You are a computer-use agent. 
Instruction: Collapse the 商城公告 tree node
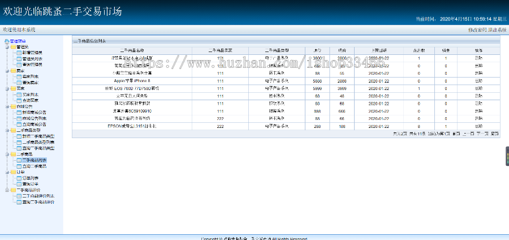click(x=7, y=106)
